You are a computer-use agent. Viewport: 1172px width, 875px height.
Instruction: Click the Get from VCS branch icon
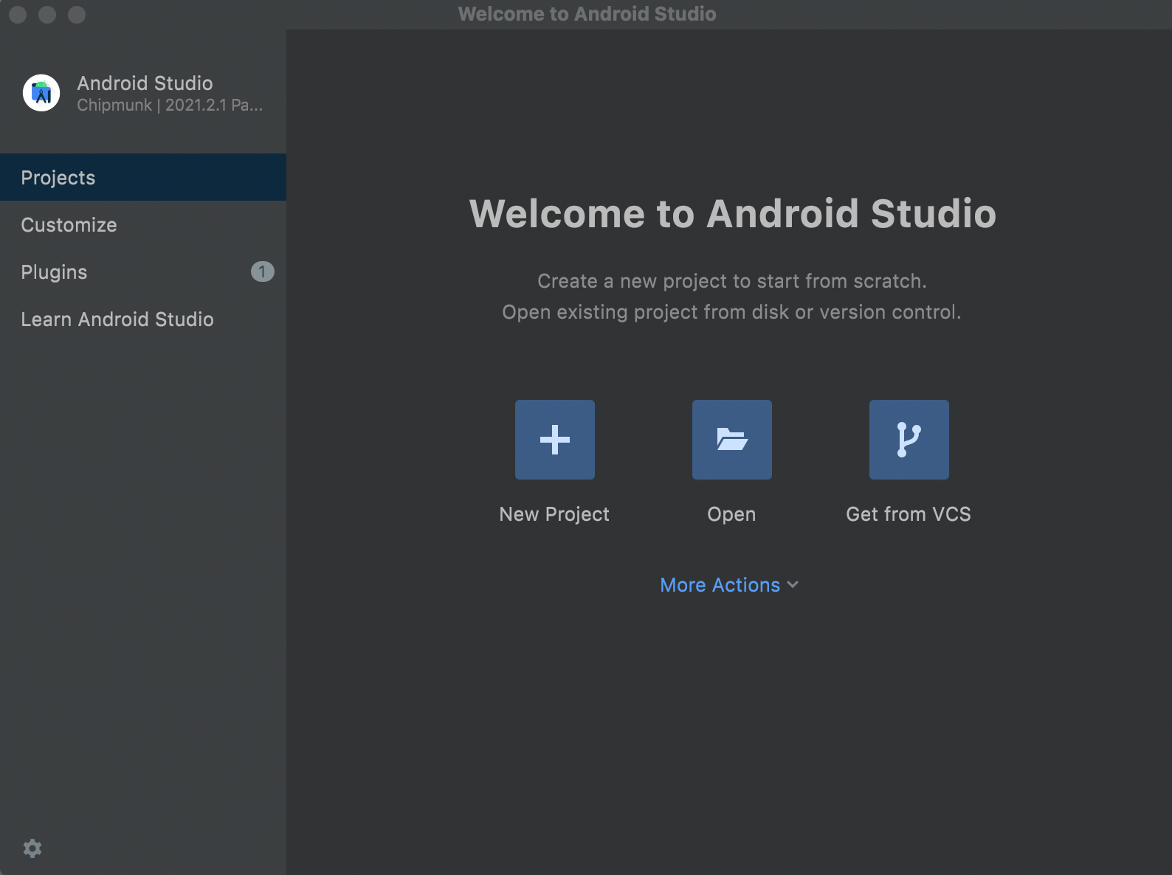(909, 440)
